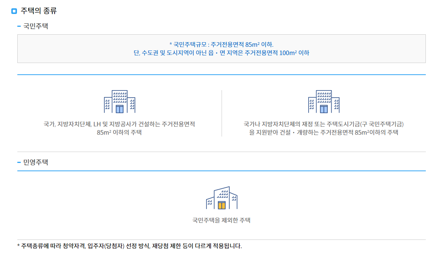The width and height of the screenshot is (439, 261).
Task: Click the rooftop of the left building illustration
Action: [x=119, y=91]
